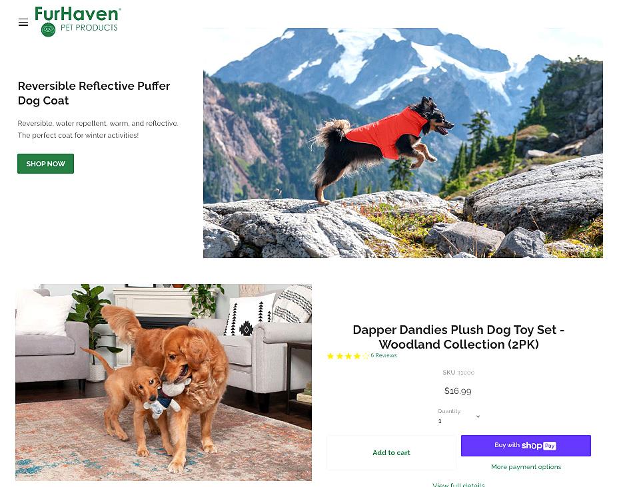Screen dimensions: 617x487
Task: Open the golden retrievers product photo
Action: tap(163, 383)
